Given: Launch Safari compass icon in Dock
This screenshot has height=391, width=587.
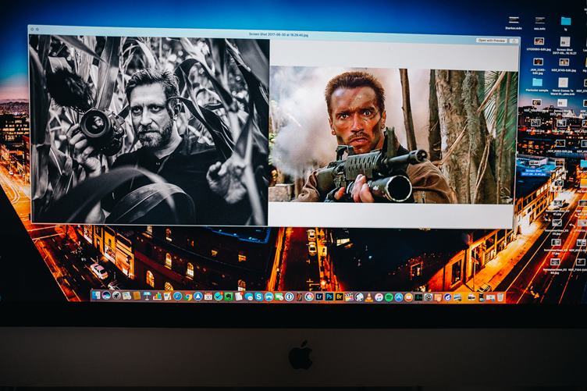Looking at the screenshot, I should pos(177,297).
